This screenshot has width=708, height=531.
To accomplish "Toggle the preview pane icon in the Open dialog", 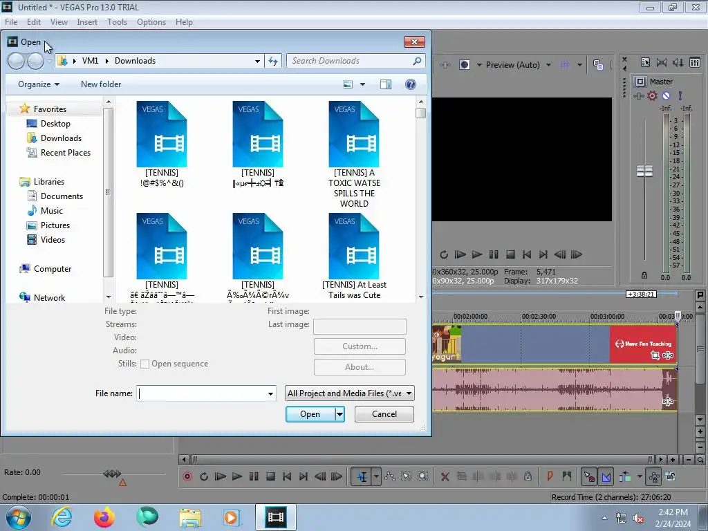I will (x=386, y=84).
